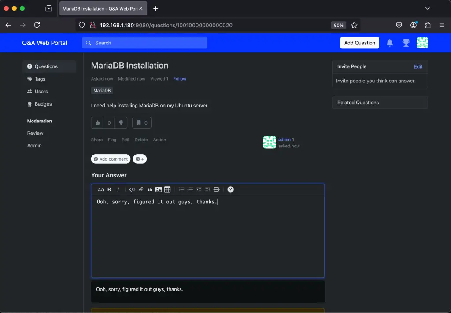Apply italic formatting in the editor toolbar
The height and width of the screenshot is (313, 451).
(x=118, y=189)
